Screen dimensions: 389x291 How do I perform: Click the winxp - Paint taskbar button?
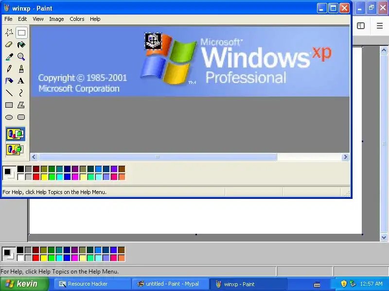248,284
